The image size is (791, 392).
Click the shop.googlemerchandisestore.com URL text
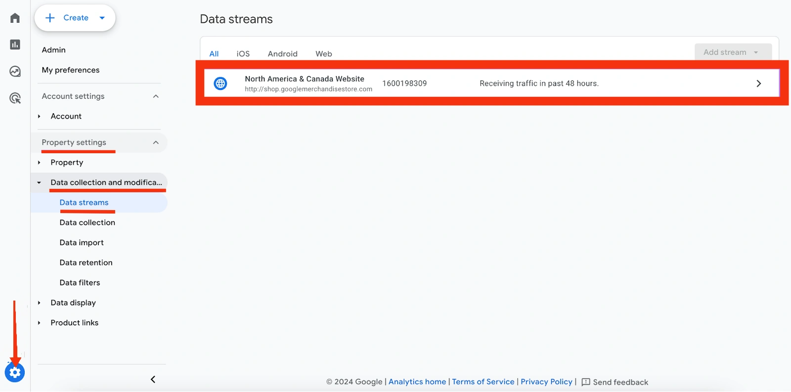[308, 89]
